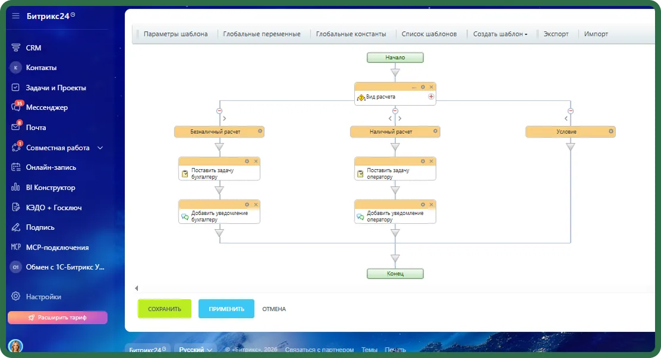Screen dimensions: 661x358
Task: Open the Создать шаблон dropdown
Action: [x=500, y=34]
